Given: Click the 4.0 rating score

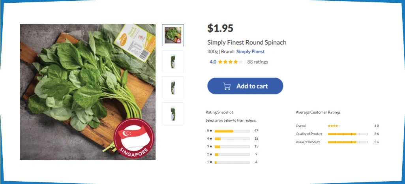Looking at the screenshot, I should pos(213,62).
